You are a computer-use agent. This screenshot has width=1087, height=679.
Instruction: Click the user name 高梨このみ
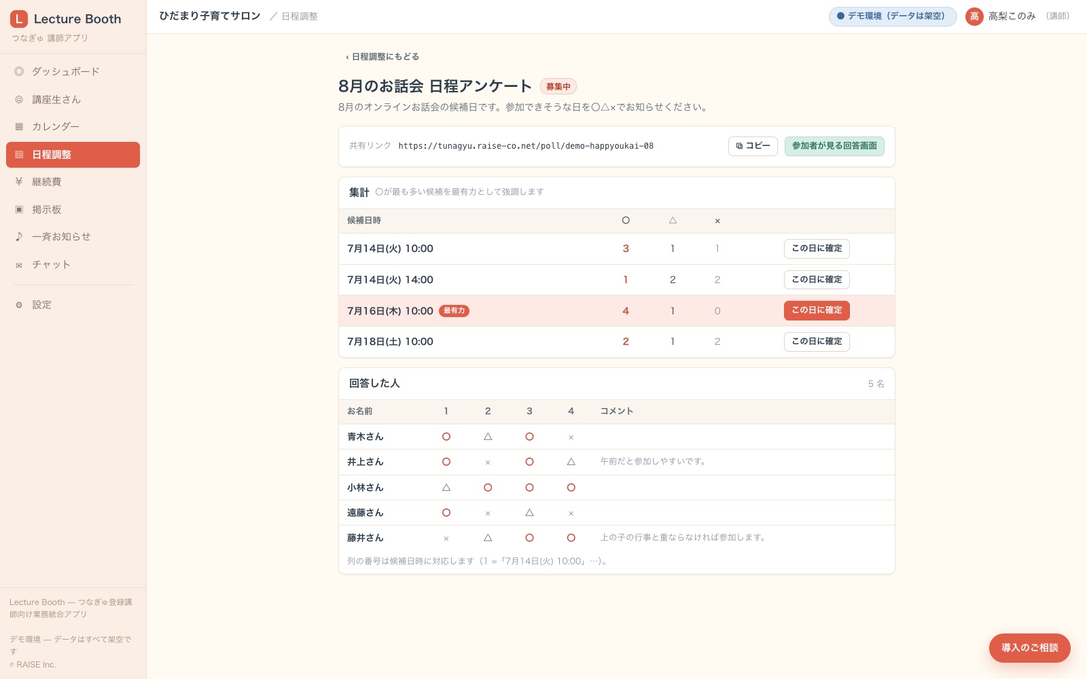1012,16
